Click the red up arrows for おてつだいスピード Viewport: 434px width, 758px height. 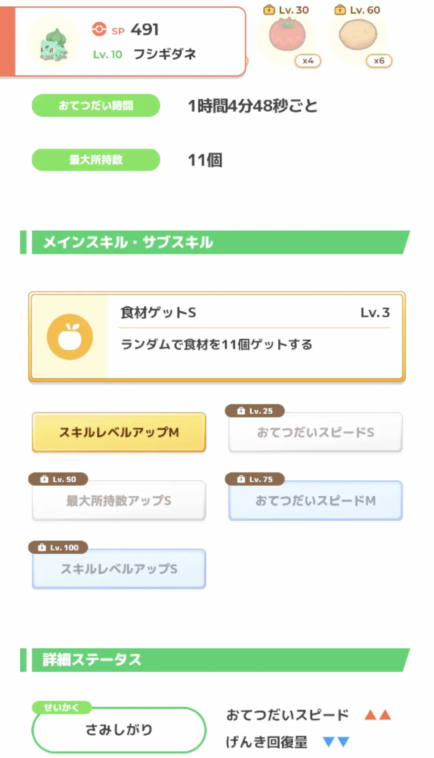(378, 715)
